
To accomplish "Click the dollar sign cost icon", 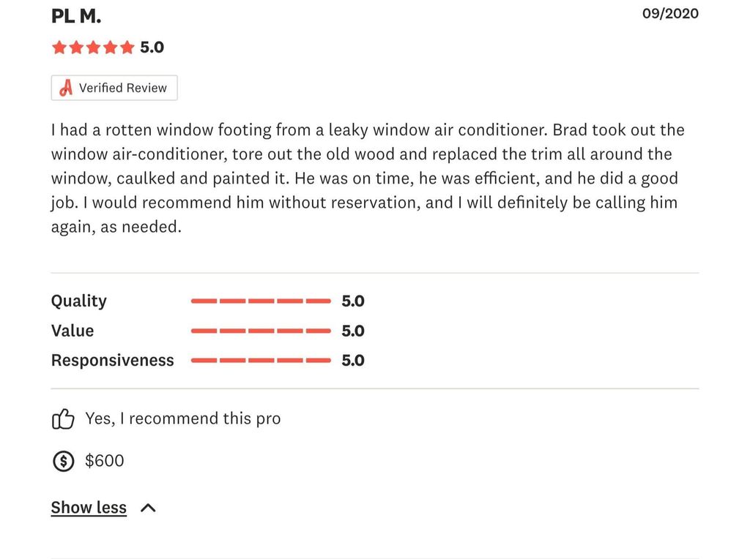I will tap(63, 461).
